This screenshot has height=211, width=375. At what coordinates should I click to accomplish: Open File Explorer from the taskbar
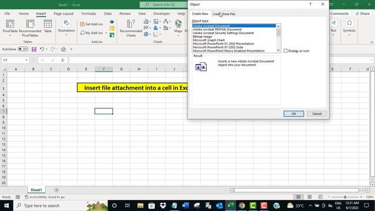141,206
